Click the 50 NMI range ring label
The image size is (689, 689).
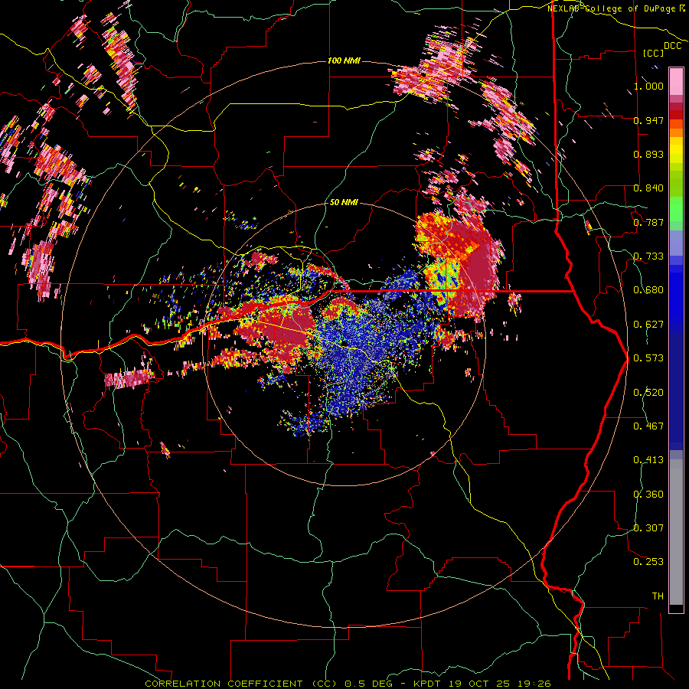pos(344,202)
